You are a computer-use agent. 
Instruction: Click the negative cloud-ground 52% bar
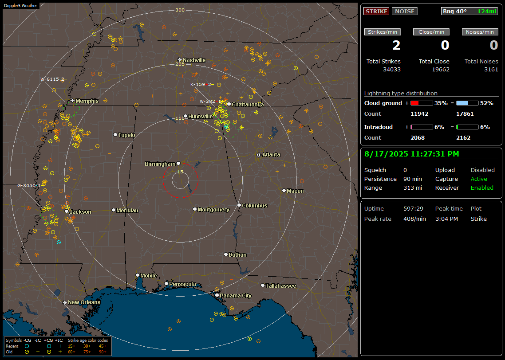467,103
